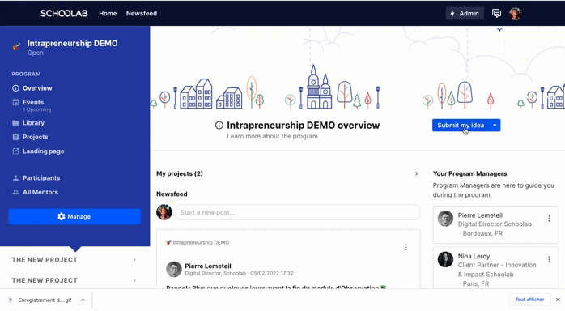Click your avatar next to new post field
The height and width of the screenshot is (311, 565).
point(164,212)
